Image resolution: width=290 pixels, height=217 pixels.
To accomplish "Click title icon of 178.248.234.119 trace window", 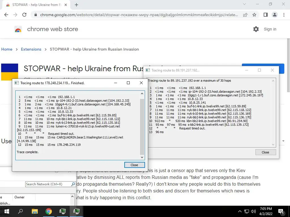I will 17,83.
